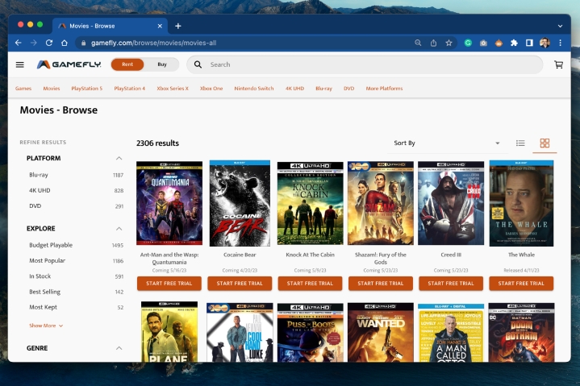Collapse the PLATFORM section

pos(119,158)
